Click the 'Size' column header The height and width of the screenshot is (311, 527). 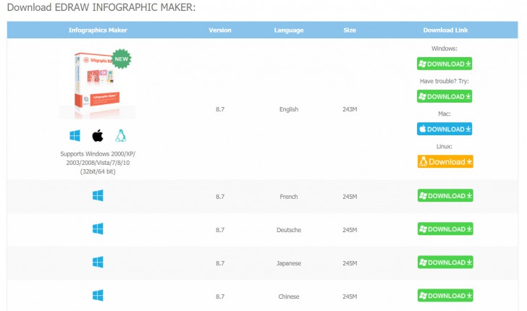tap(350, 30)
